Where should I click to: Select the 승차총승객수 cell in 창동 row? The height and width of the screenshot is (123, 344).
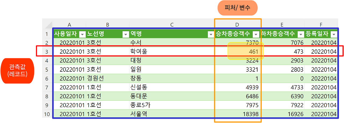point(237,78)
